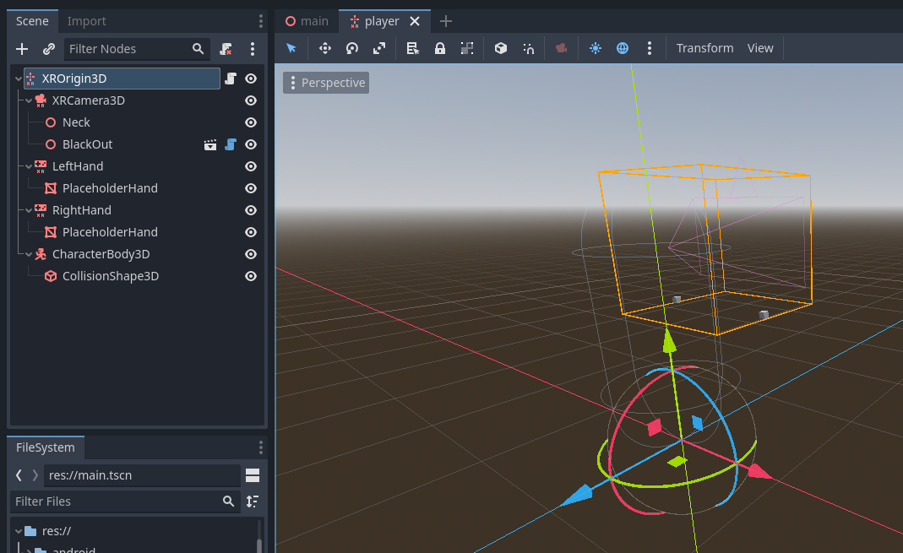Collapse the RightHand node children
Viewport: 903px width, 553px height.
(27, 210)
